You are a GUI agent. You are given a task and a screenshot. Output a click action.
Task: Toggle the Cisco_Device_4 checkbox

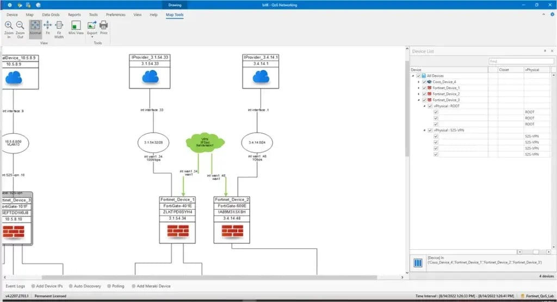(x=424, y=82)
